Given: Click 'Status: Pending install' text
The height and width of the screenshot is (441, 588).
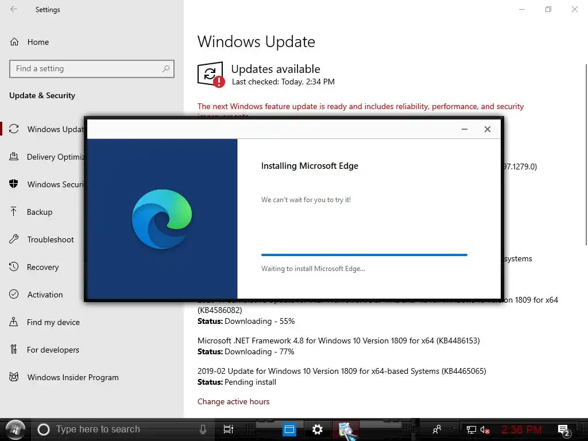Looking at the screenshot, I should pyautogui.click(x=237, y=382).
